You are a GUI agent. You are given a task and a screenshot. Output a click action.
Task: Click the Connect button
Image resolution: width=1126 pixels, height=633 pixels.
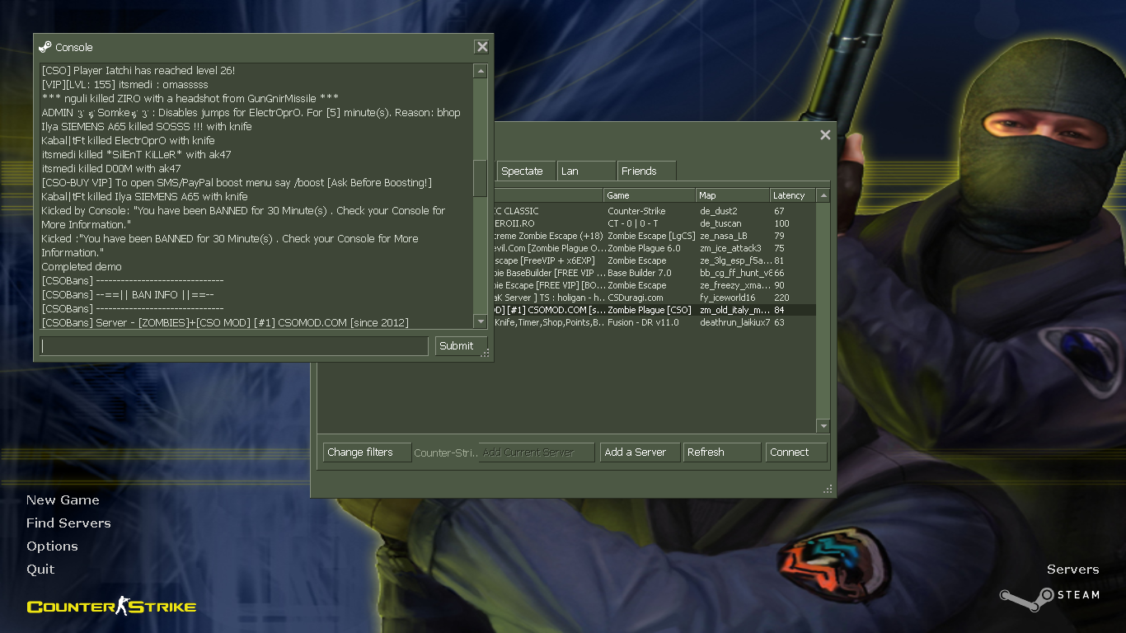point(795,452)
